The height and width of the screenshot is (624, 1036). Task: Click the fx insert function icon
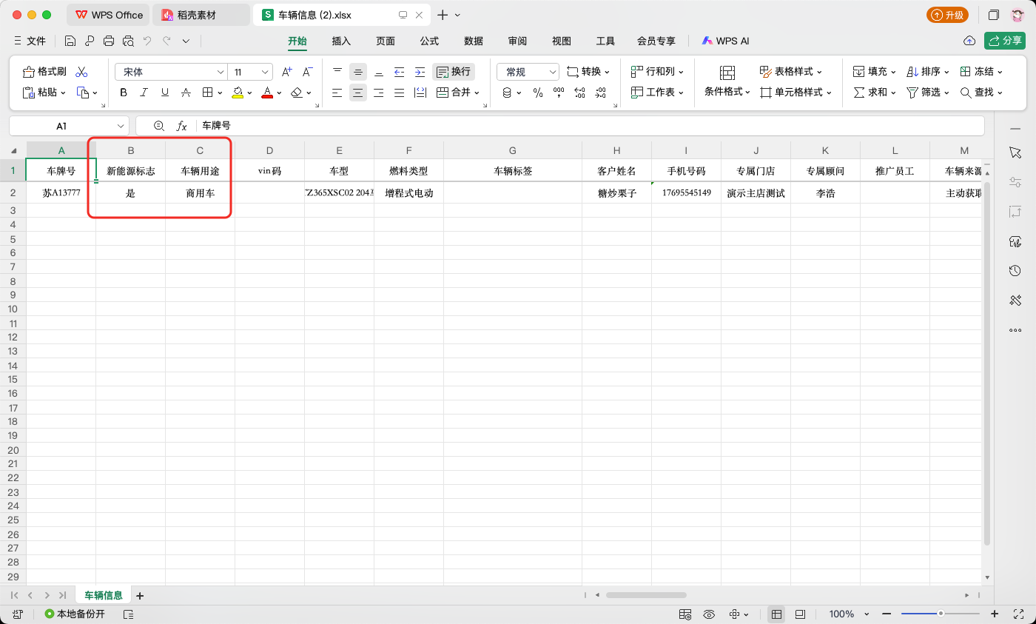pyautogui.click(x=181, y=127)
